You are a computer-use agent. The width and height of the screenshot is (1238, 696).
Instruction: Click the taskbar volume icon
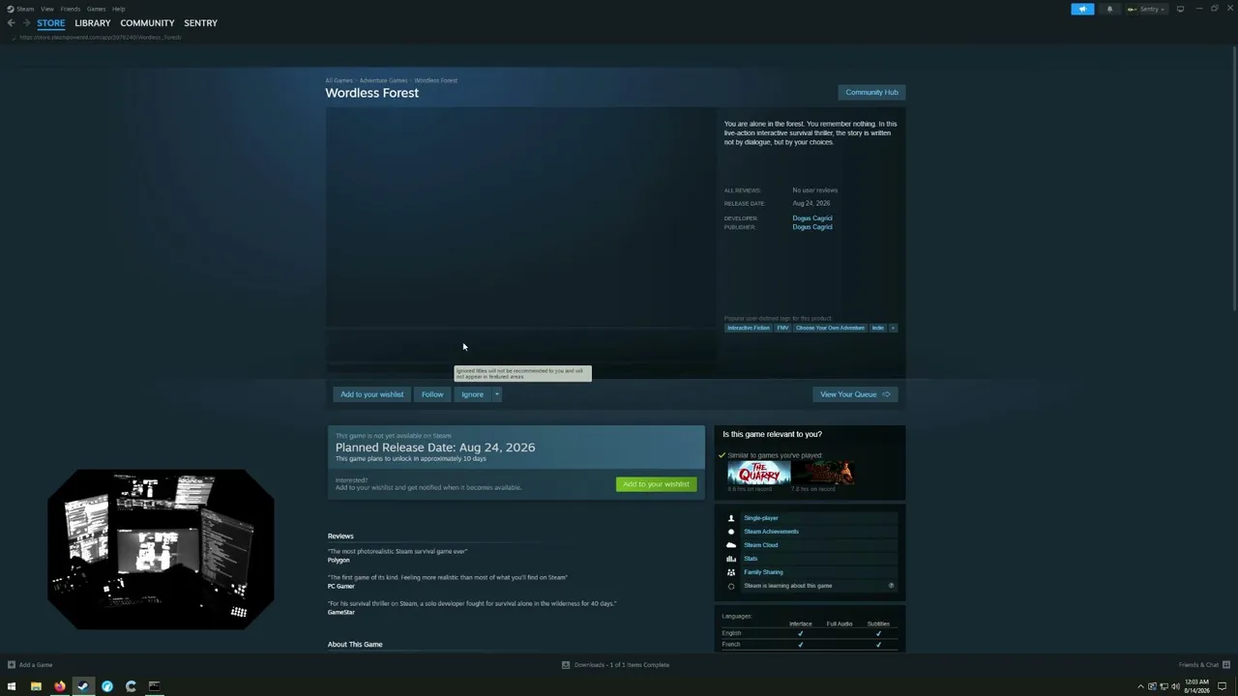point(1175,686)
